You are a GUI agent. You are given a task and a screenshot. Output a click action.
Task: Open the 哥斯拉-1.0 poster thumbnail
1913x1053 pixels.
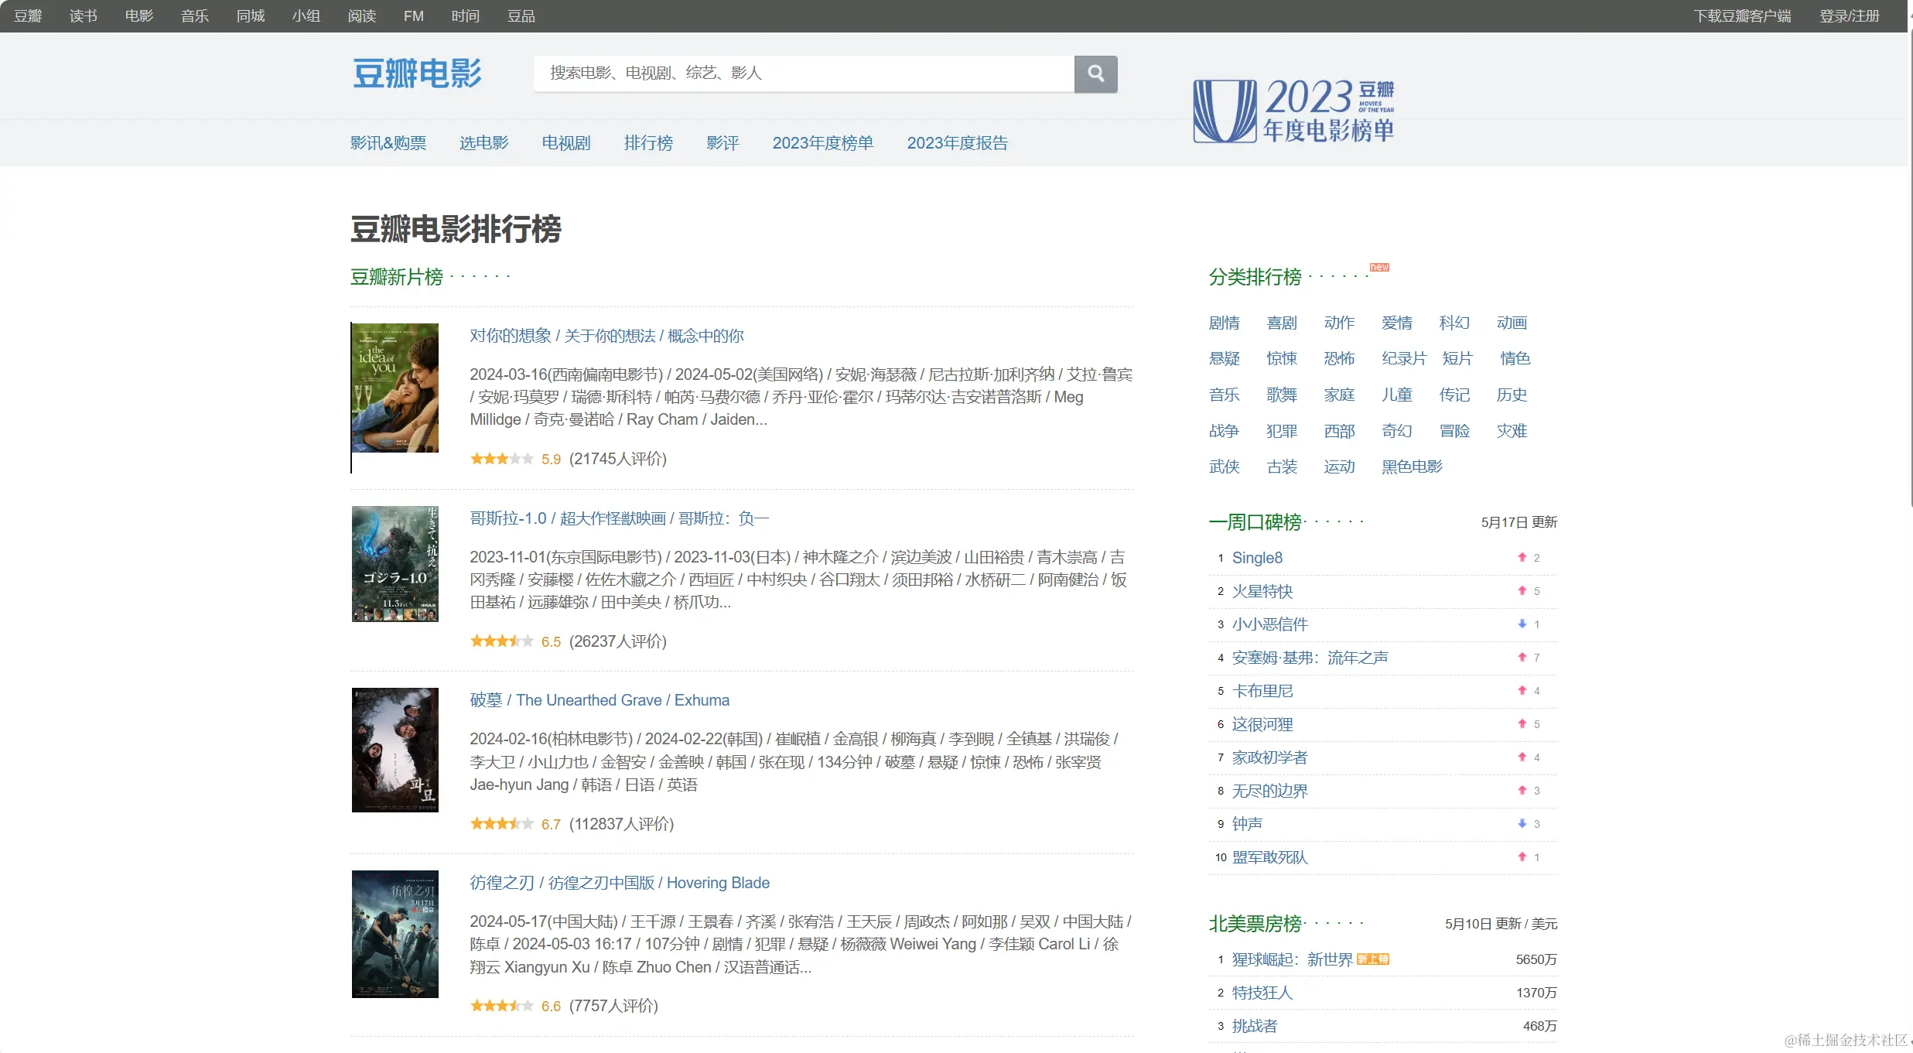(x=395, y=564)
